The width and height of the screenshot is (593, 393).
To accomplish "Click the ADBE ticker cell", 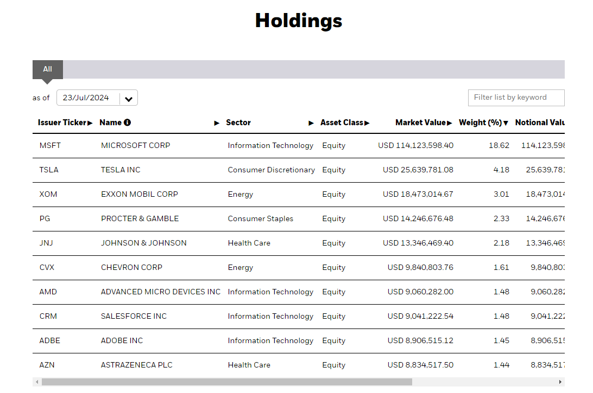I will (x=49, y=341).
